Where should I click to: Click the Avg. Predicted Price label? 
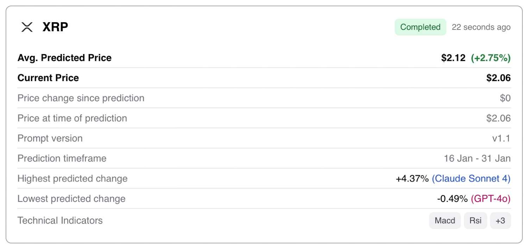coord(64,58)
